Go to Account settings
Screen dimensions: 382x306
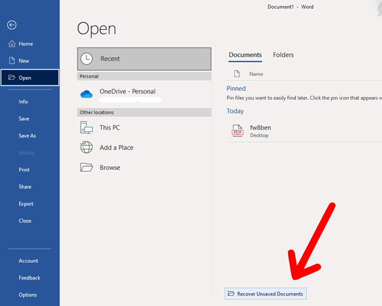(x=28, y=261)
